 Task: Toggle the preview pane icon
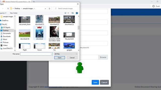click(72, 13)
